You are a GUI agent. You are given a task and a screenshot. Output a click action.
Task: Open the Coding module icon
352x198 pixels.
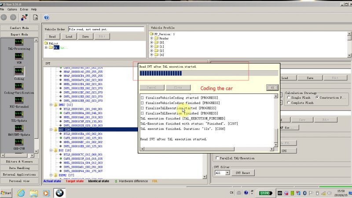(19, 71)
